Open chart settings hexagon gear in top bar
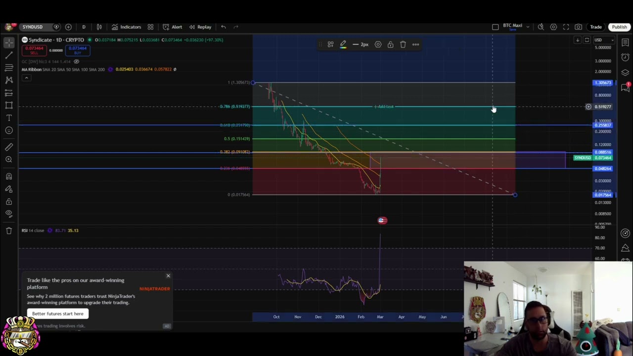The width and height of the screenshot is (633, 356). tap(553, 27)
